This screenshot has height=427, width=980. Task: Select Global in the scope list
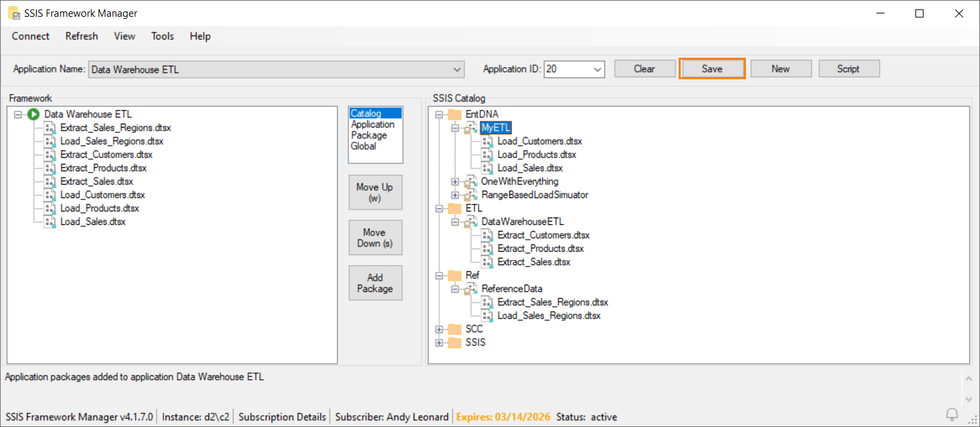[x=364, y=146]
